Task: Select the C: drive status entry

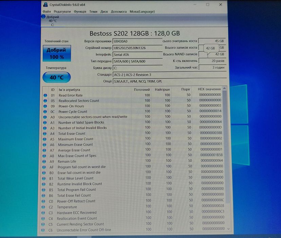Action: [x=52, y=21]
